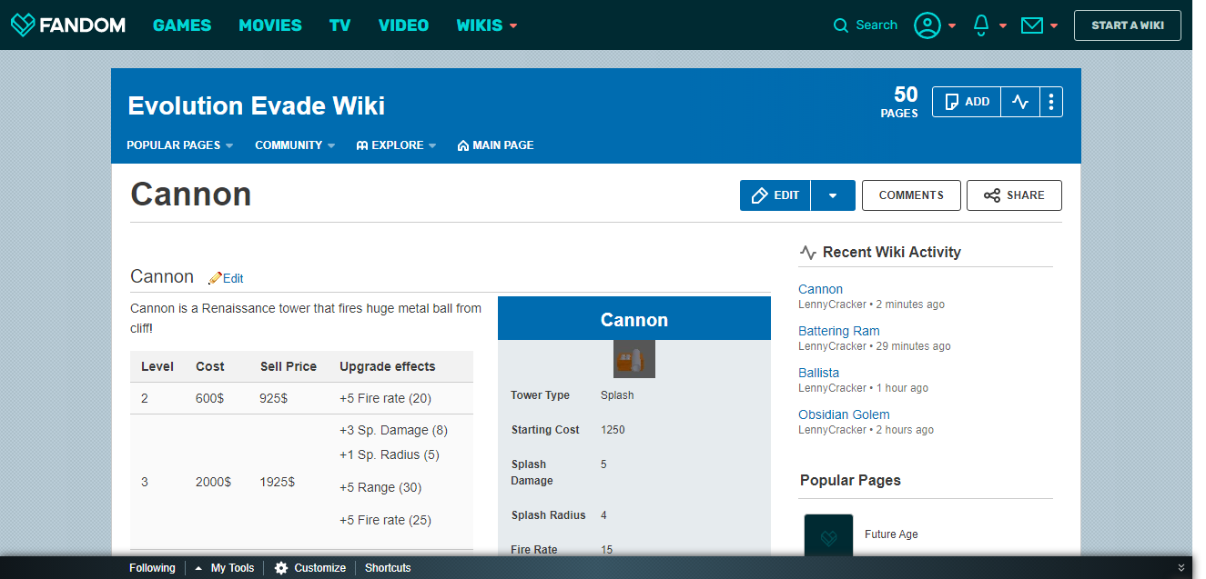The image size is (1206, 579).
Task: Open the Main Page link
Action: click(x=496, y=145)
